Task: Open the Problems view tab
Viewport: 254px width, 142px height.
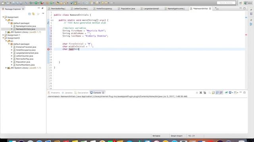Action: [54, 93]
